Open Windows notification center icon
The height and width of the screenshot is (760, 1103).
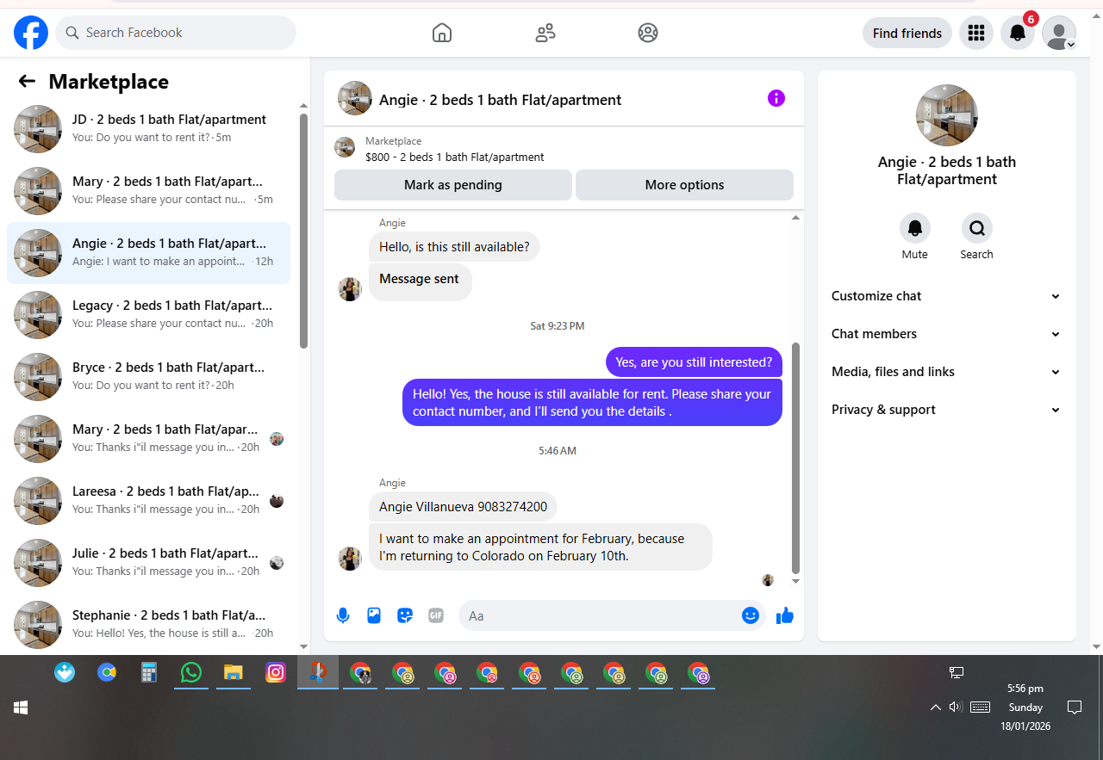pos(1075,707)
